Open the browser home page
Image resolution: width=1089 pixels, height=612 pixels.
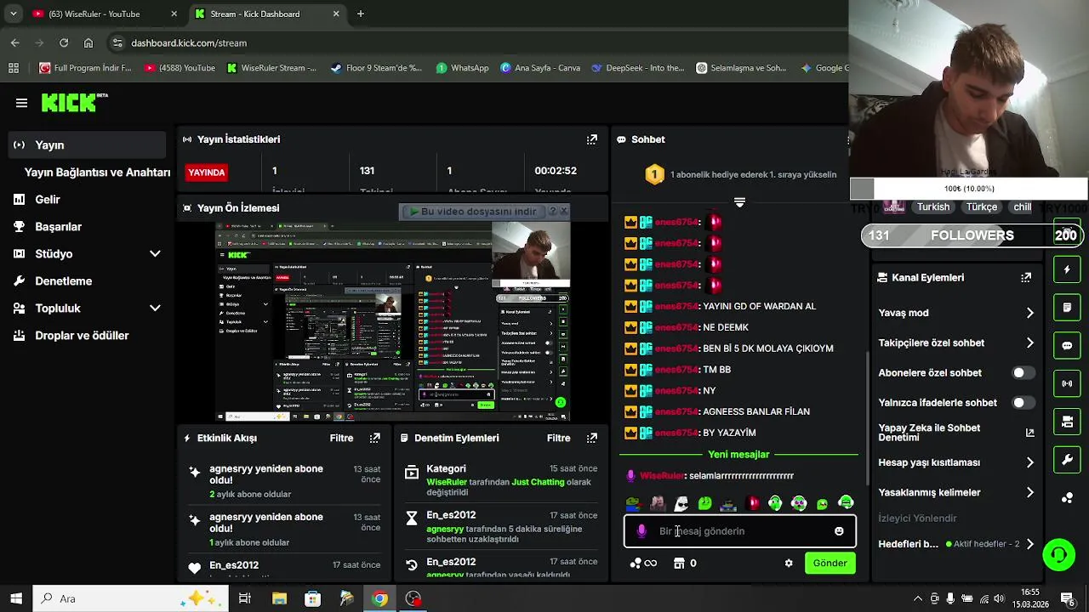(x=88, y=42)
